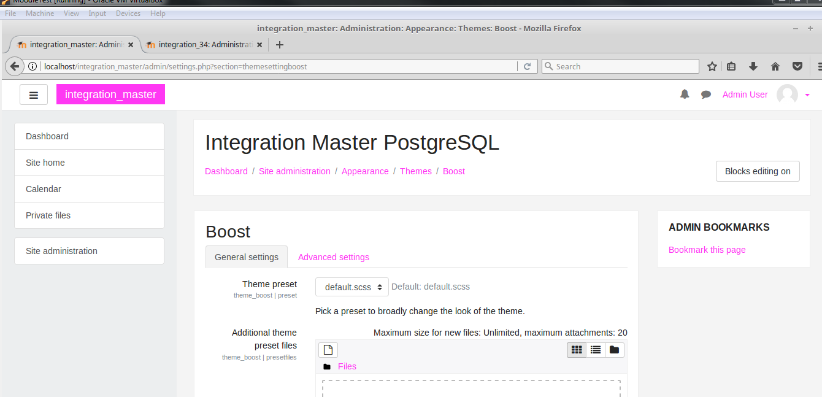This screenshot has height=397, width=822.
Task: Display folder as file tree view
Action: click(x=615, y=350)
